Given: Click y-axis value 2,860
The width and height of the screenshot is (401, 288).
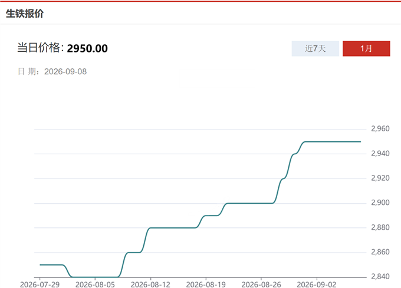Looking at the screenshot, I should tap(380, 252).
